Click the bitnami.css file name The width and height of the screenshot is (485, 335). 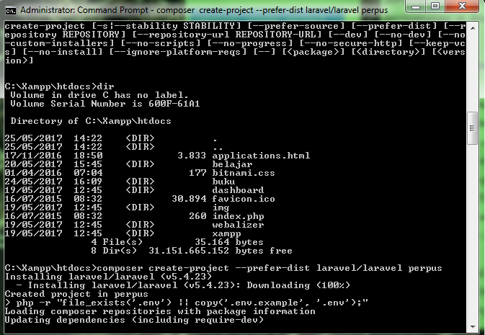(x=244, y=173)
